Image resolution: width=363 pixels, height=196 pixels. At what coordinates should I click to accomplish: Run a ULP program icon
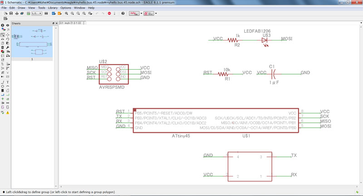click(x=60, y=14)
